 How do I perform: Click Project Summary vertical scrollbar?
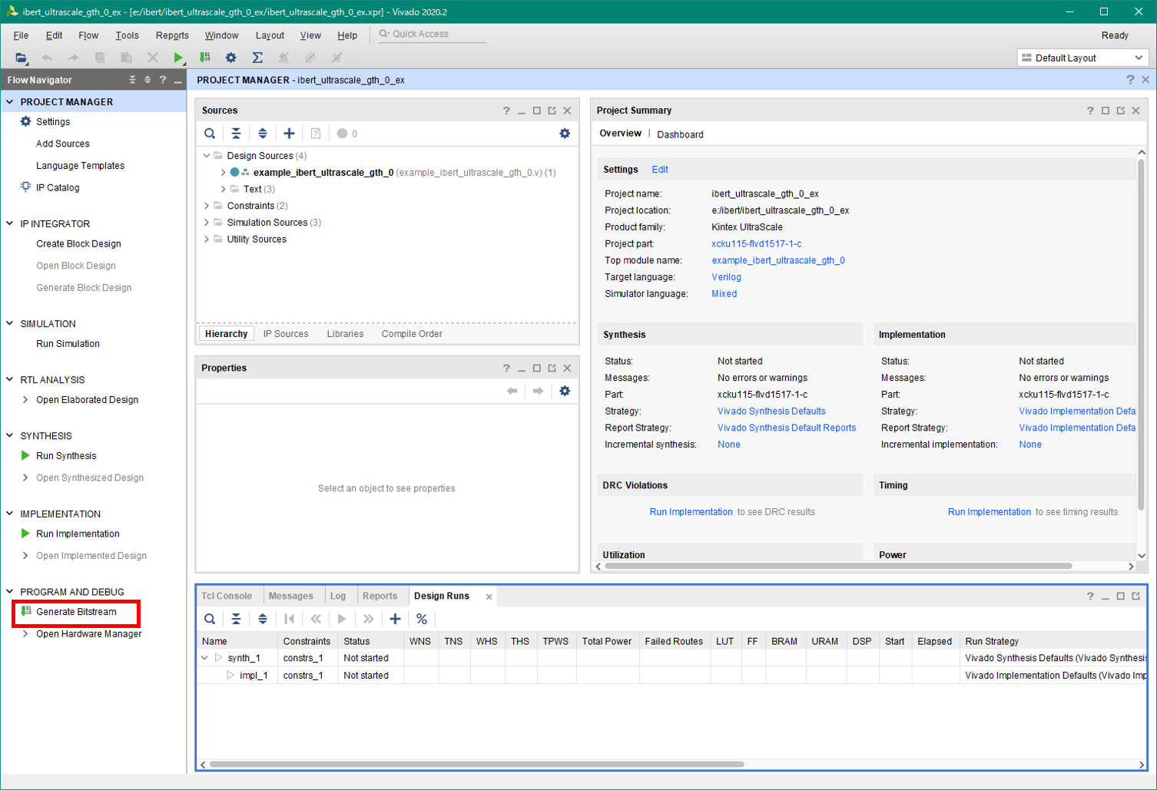1141,334
